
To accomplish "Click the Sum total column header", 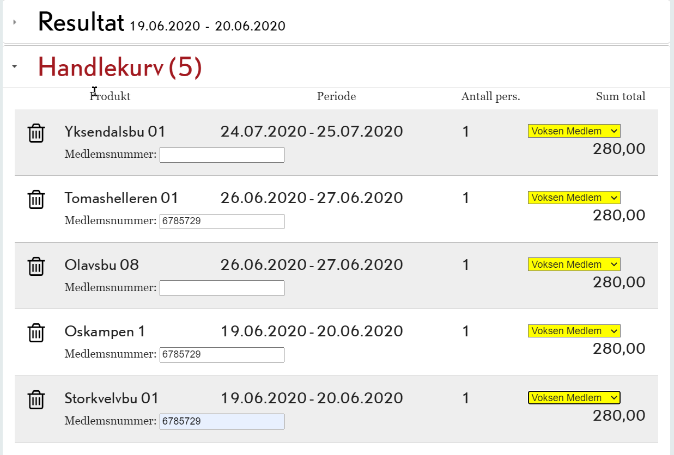I will click(x=620, y=97).
